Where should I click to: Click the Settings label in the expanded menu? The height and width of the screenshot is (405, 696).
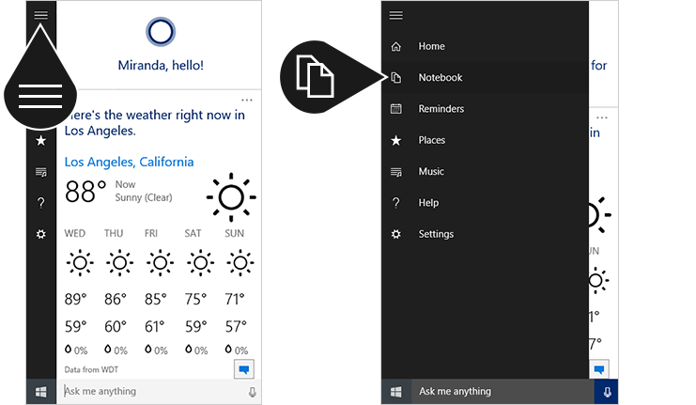[436, 234]
